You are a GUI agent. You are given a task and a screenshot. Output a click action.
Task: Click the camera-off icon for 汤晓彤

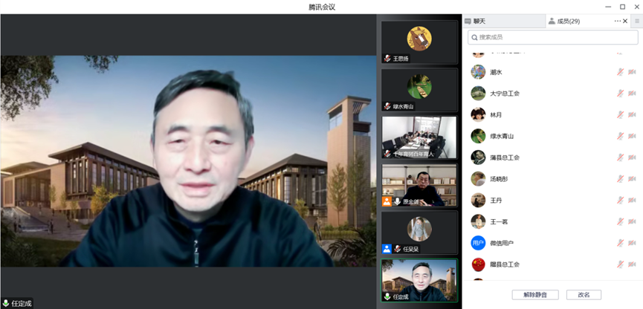[632, 179]
